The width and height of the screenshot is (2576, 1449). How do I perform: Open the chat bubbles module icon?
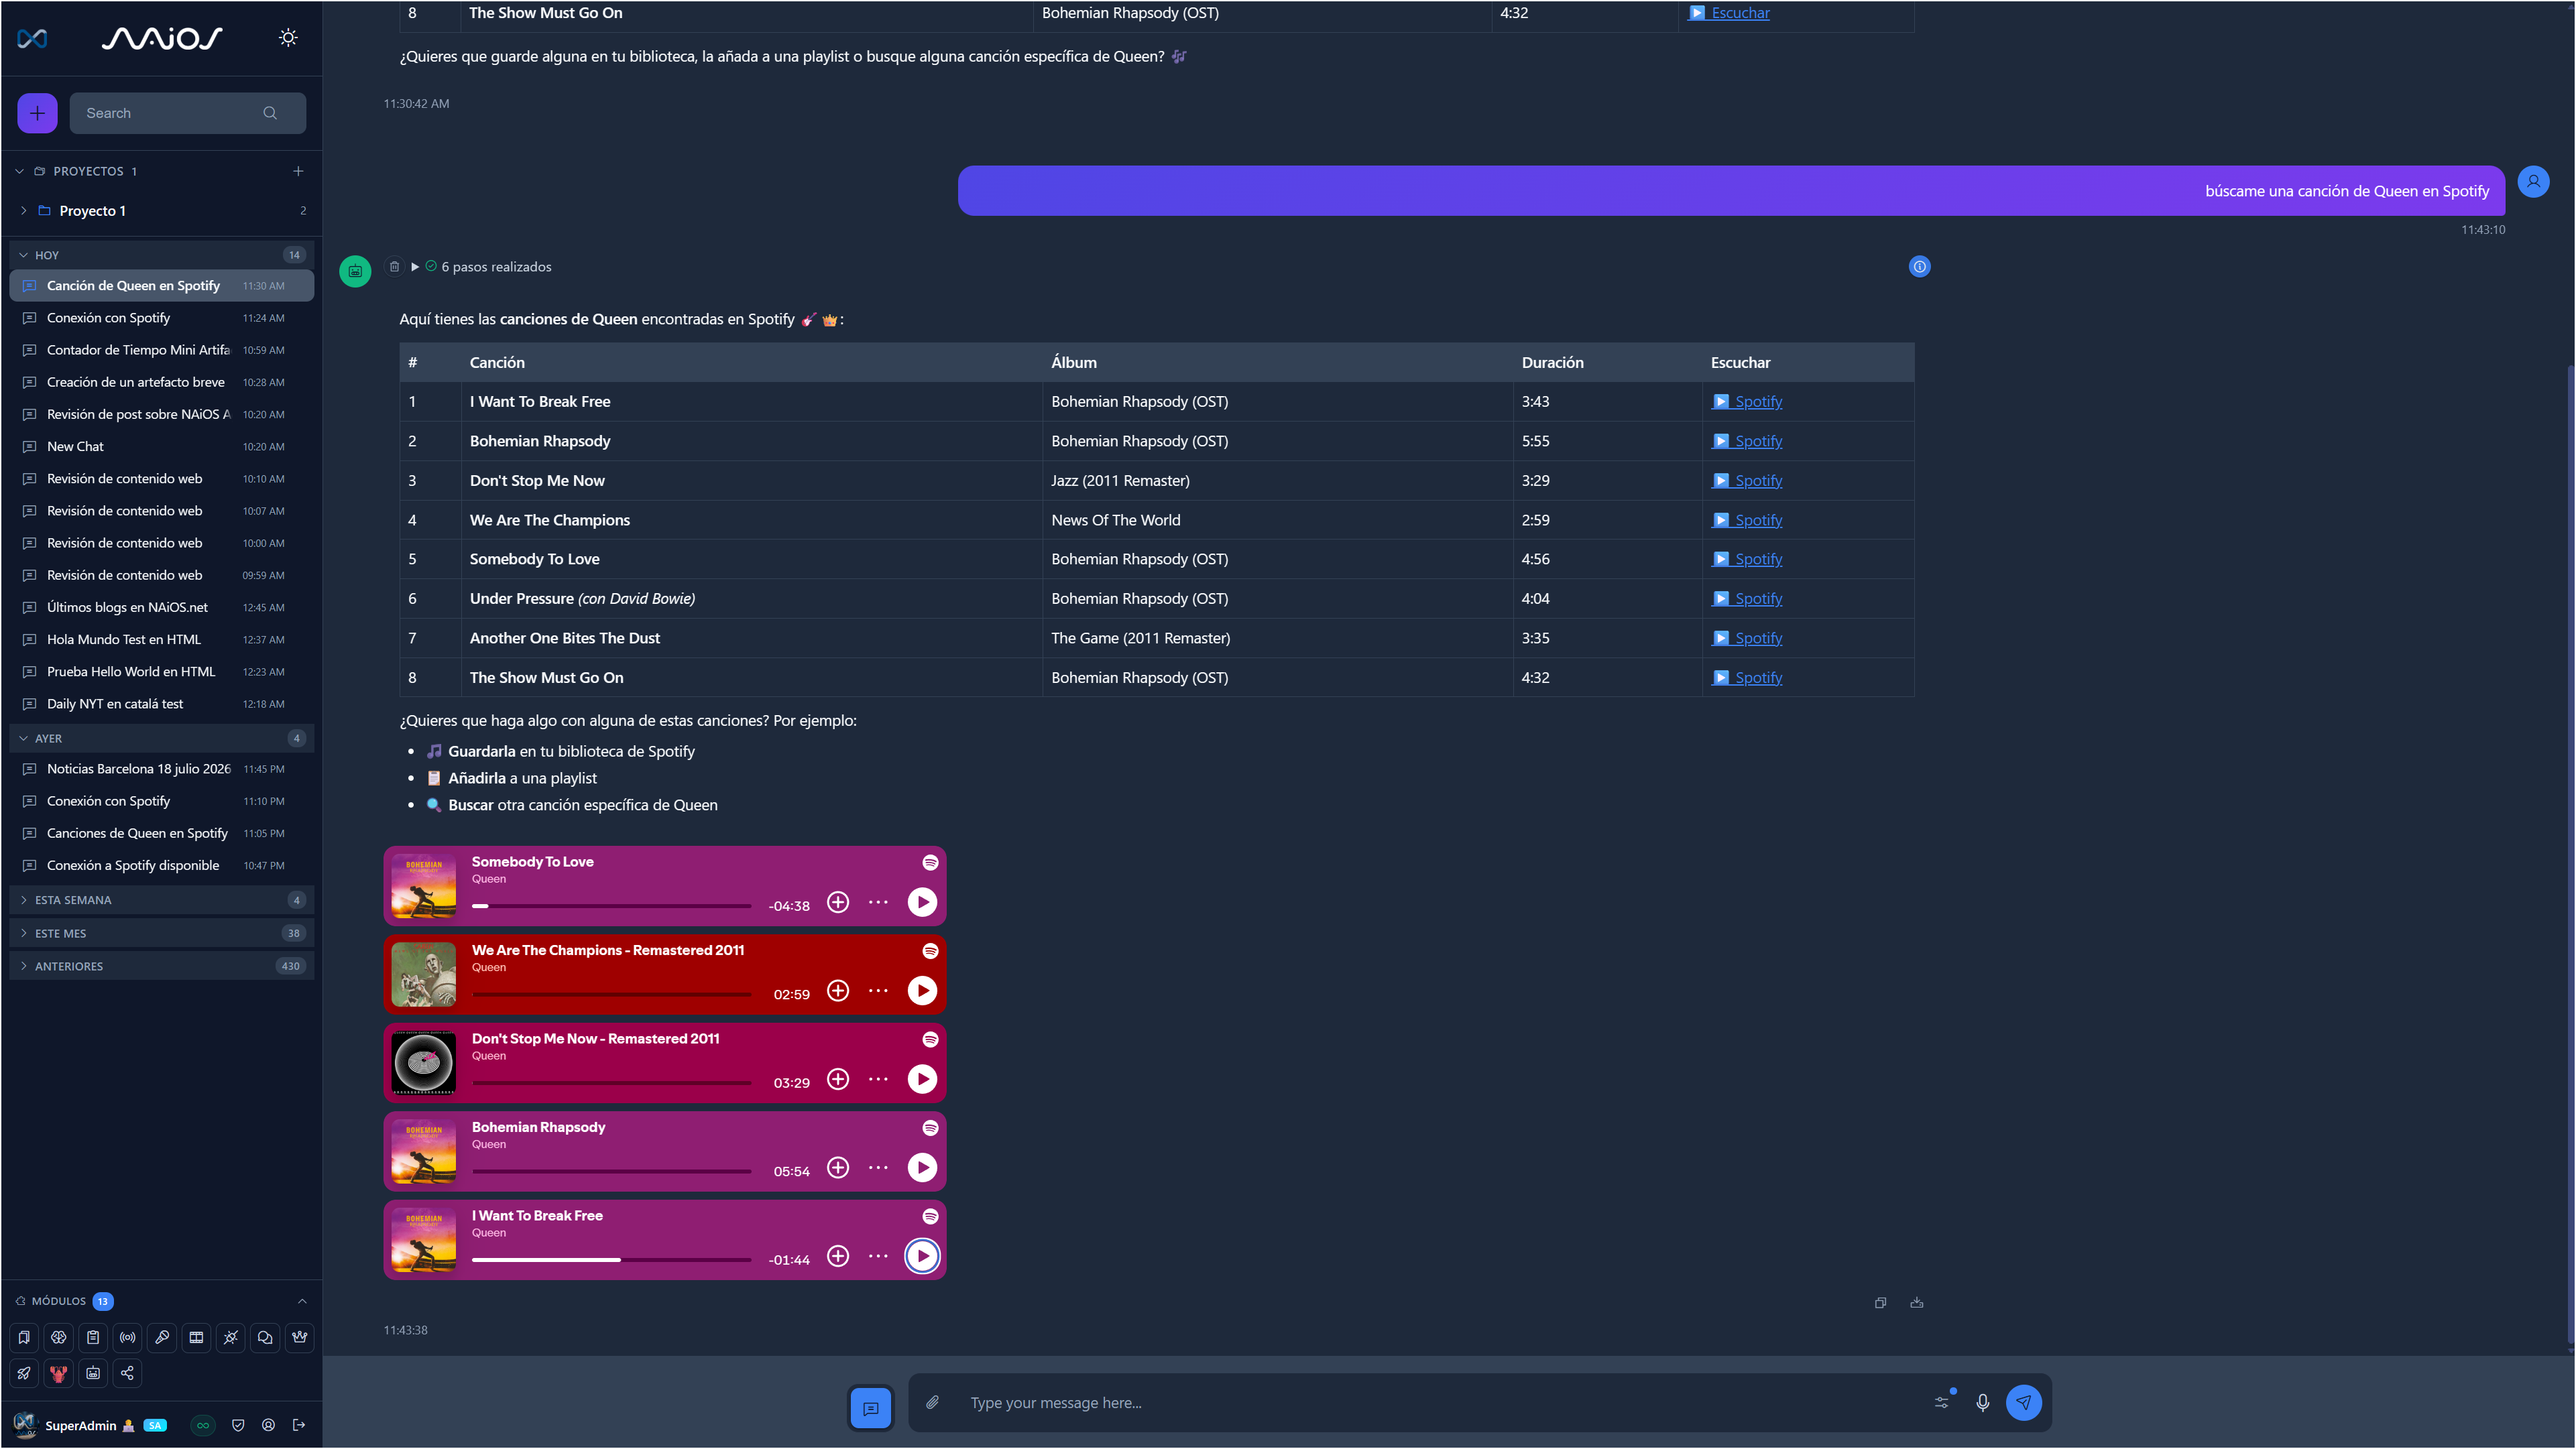coord(265,1337)
